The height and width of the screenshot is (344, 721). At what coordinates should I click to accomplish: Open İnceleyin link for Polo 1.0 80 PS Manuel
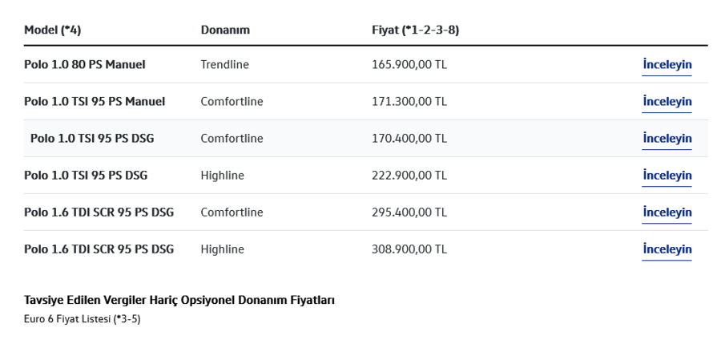(667, 64)
